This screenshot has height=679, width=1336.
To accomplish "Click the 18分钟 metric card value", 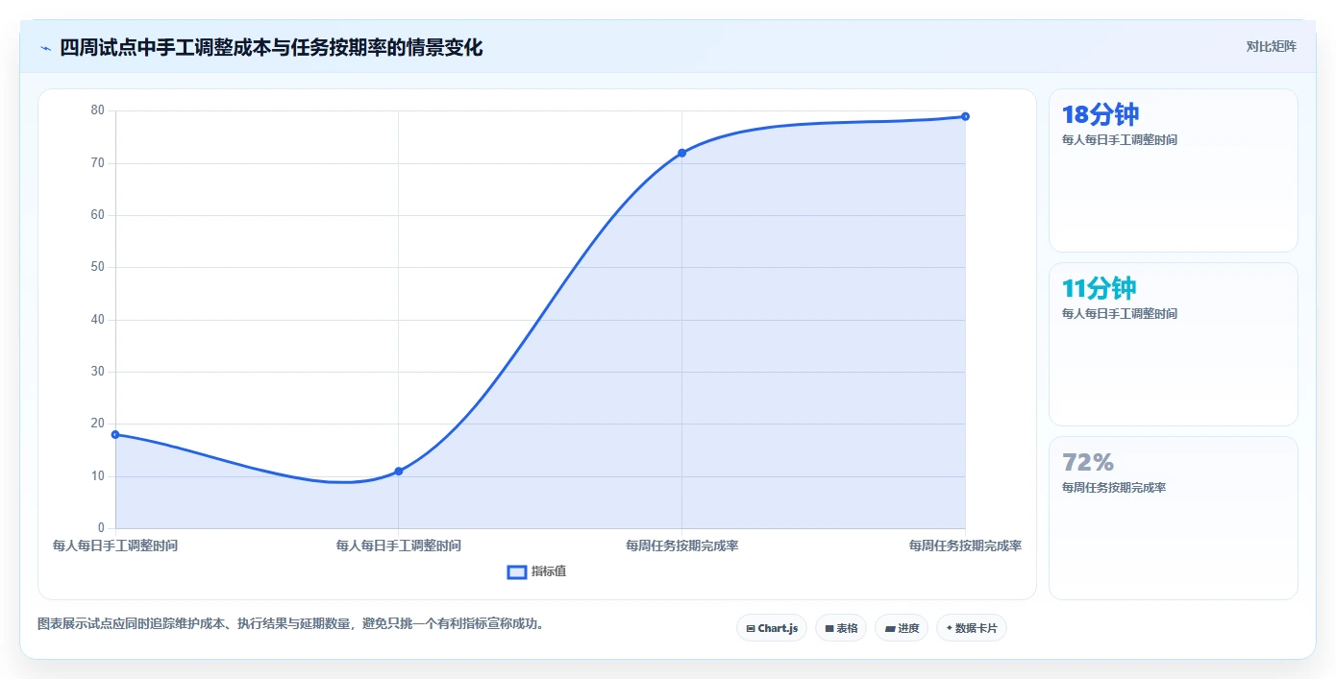I will (1100, 114).
